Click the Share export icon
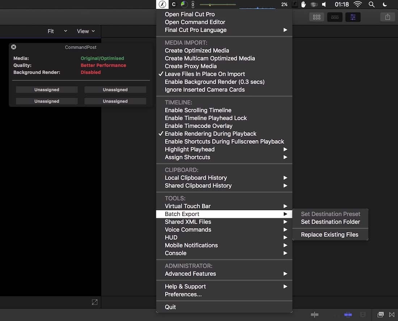The image size is (398, 321). (388, 17)
